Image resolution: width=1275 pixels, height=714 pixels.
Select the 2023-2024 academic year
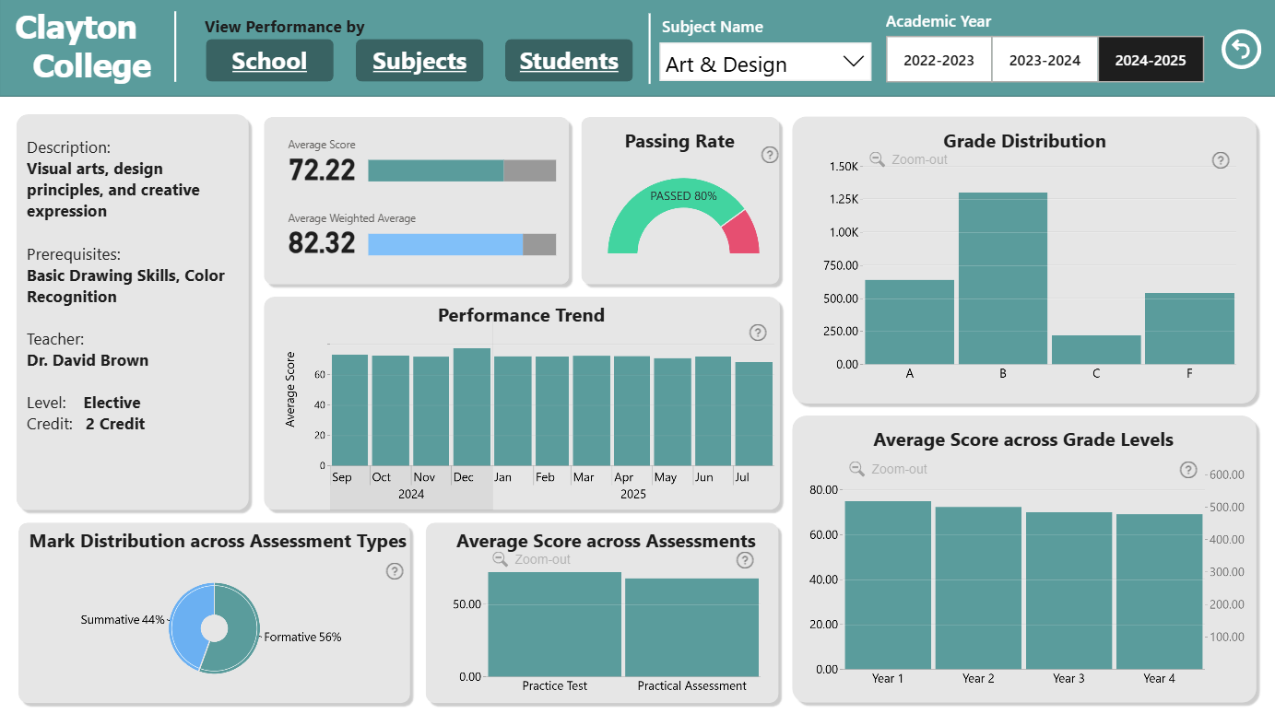pos(1045,60)
